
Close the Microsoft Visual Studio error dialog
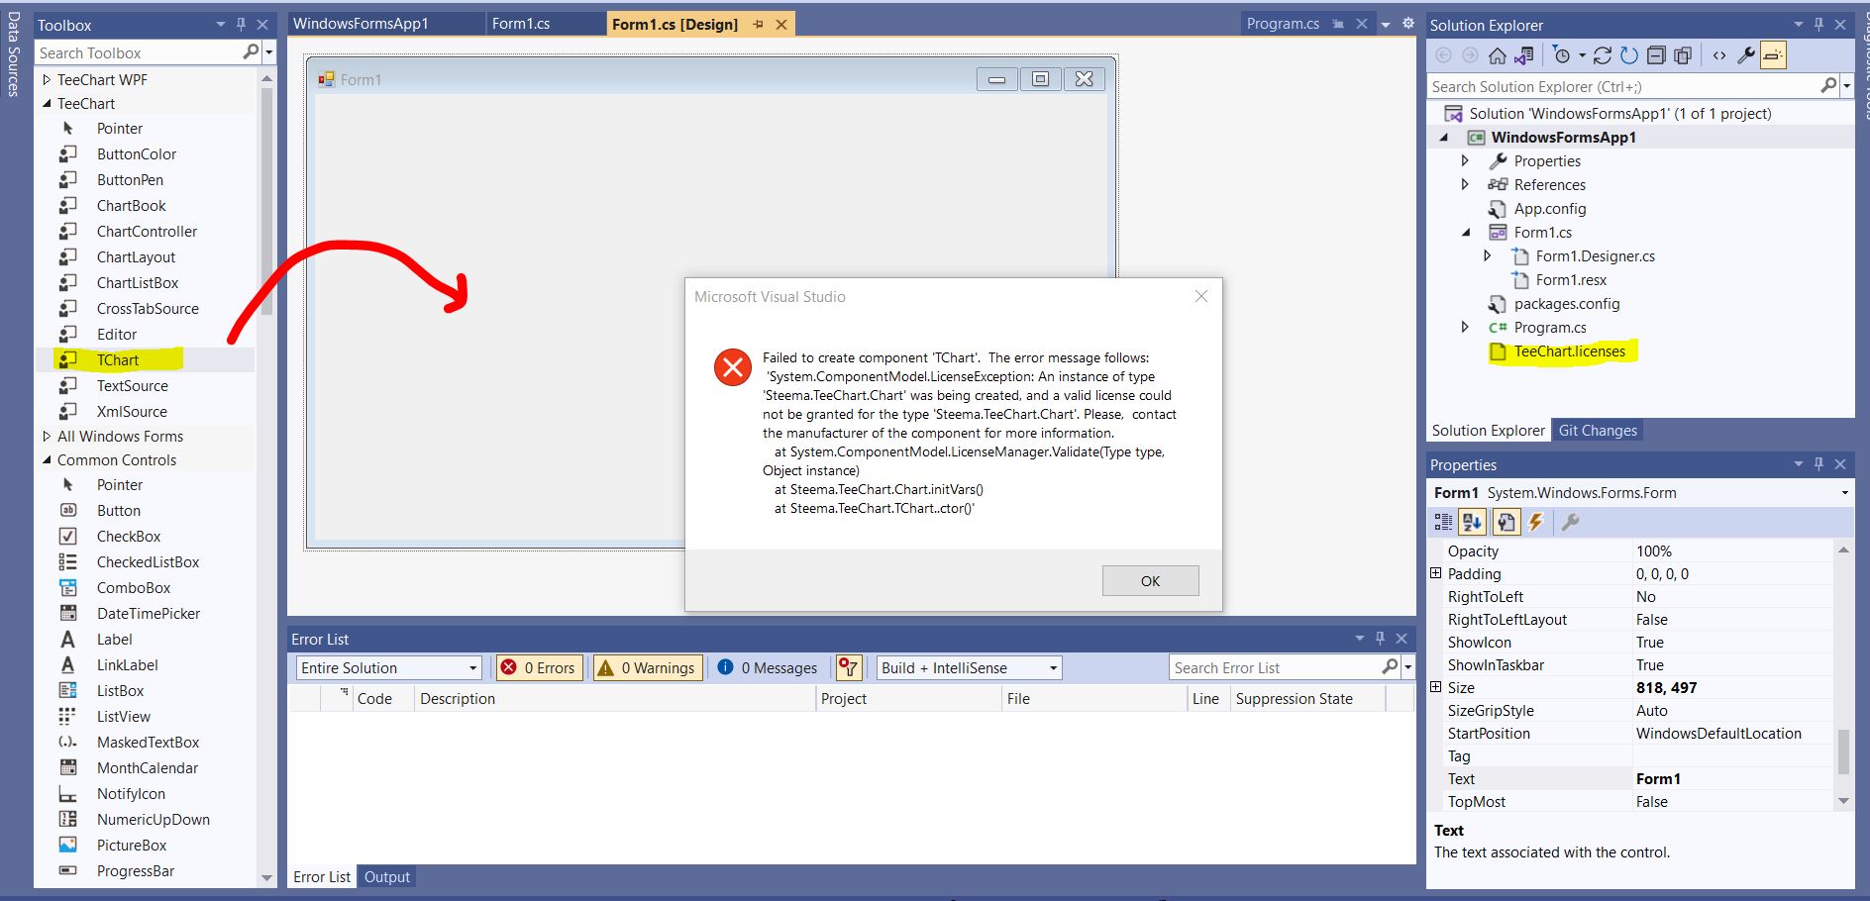point(1200,296)
